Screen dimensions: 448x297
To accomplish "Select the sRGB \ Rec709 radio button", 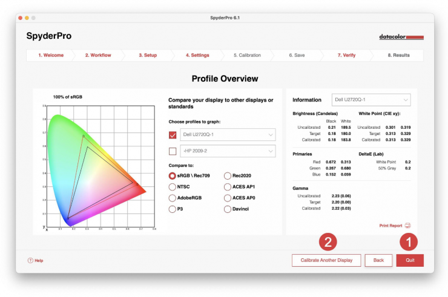I will [173, 175].
